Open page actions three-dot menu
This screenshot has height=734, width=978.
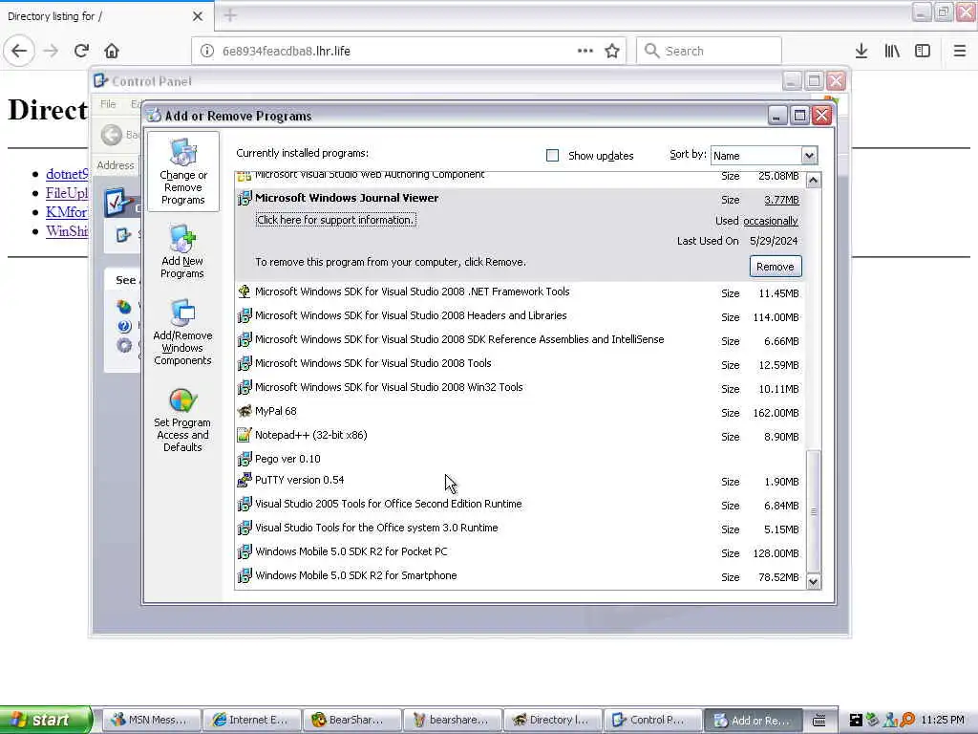click(585, 51)
